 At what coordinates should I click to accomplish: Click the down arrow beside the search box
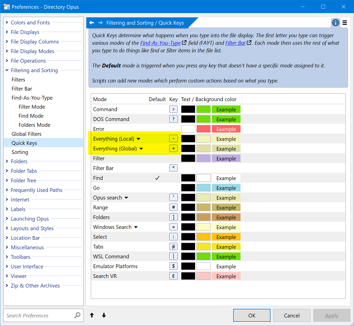pyautogui.click(x=104, y=315)
